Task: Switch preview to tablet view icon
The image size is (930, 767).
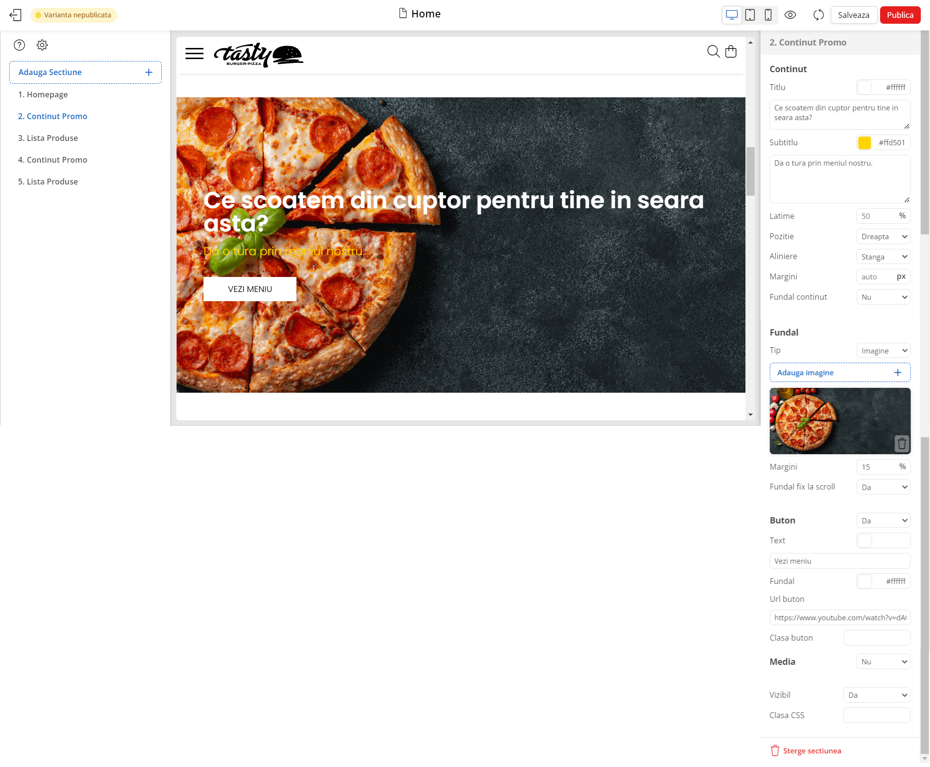Action: click(750, 15)
